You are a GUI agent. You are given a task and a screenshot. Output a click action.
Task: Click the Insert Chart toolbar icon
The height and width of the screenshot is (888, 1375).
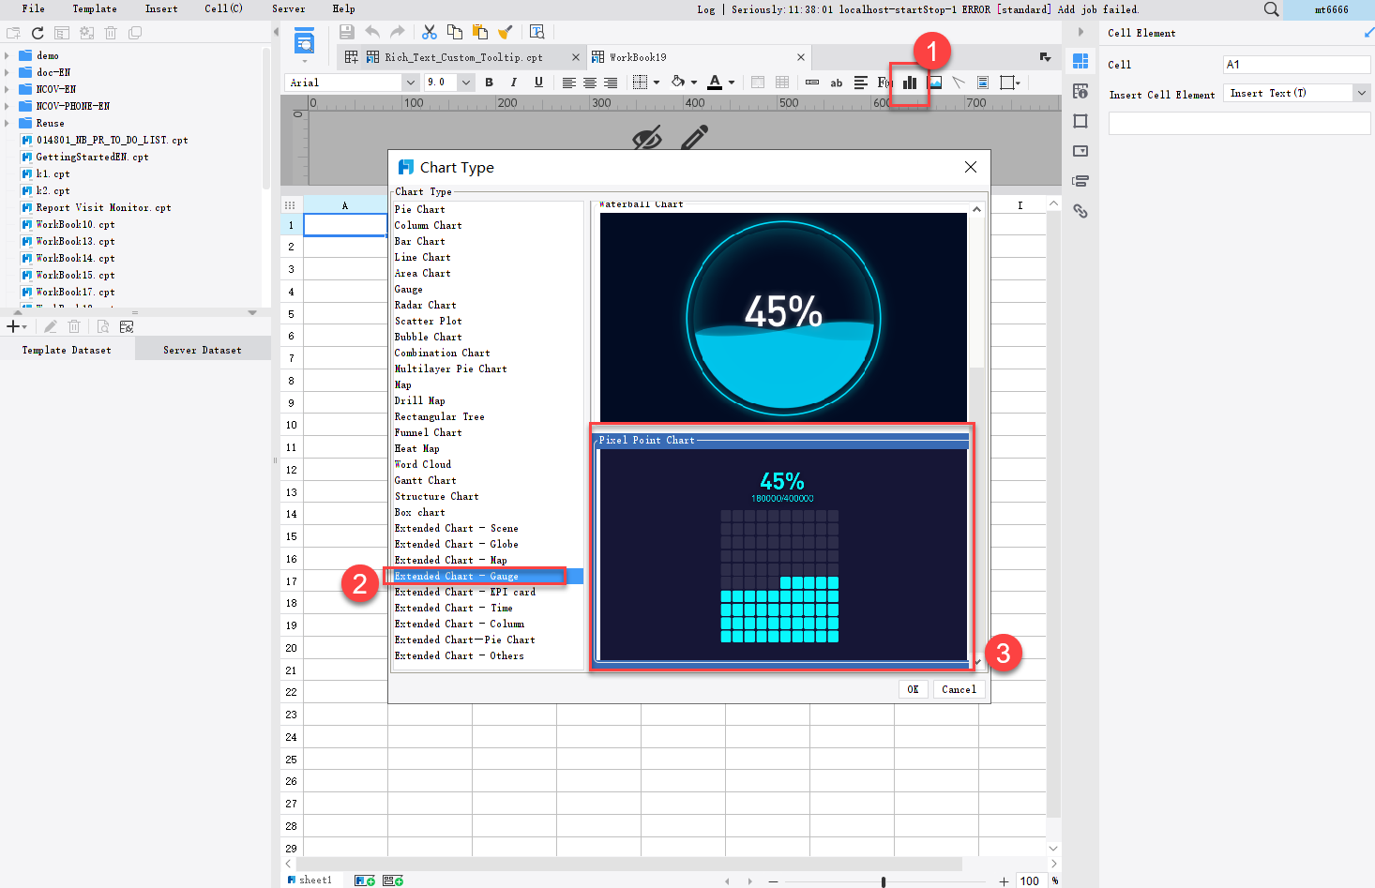click(x=909, y=83)
